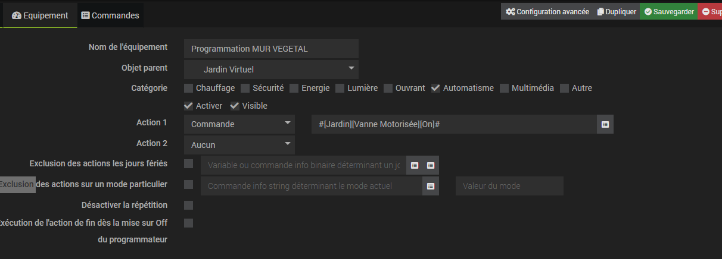The height and width of the screenshot is (259, 722).
Task: Toggle the Activer checkbox
Action: pyautogui.click(x=189, y=106)
